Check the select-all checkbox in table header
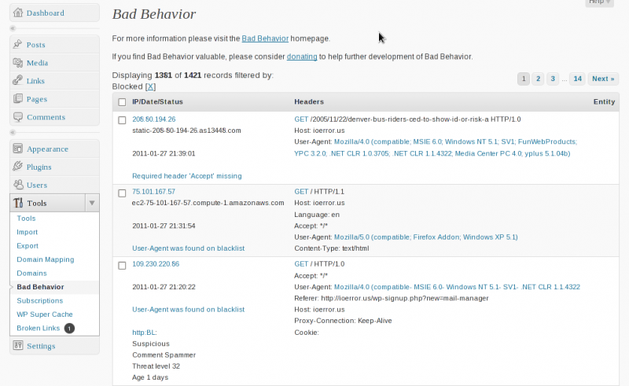The width and height of the screenshot is (629, 386). tap(122, 102)
